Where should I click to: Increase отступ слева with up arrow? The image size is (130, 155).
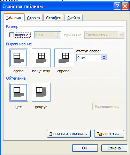coord(104,56)
